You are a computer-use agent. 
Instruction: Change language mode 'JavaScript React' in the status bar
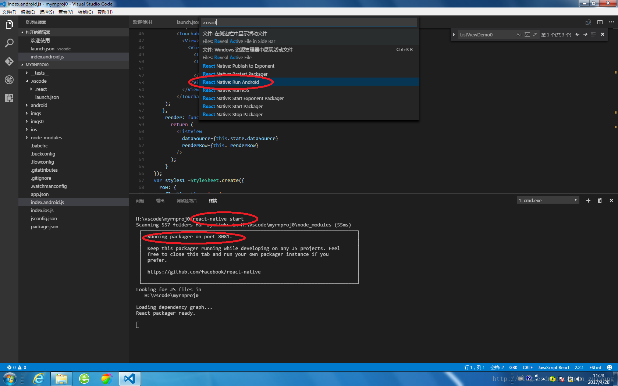click(x=554, y=367)
